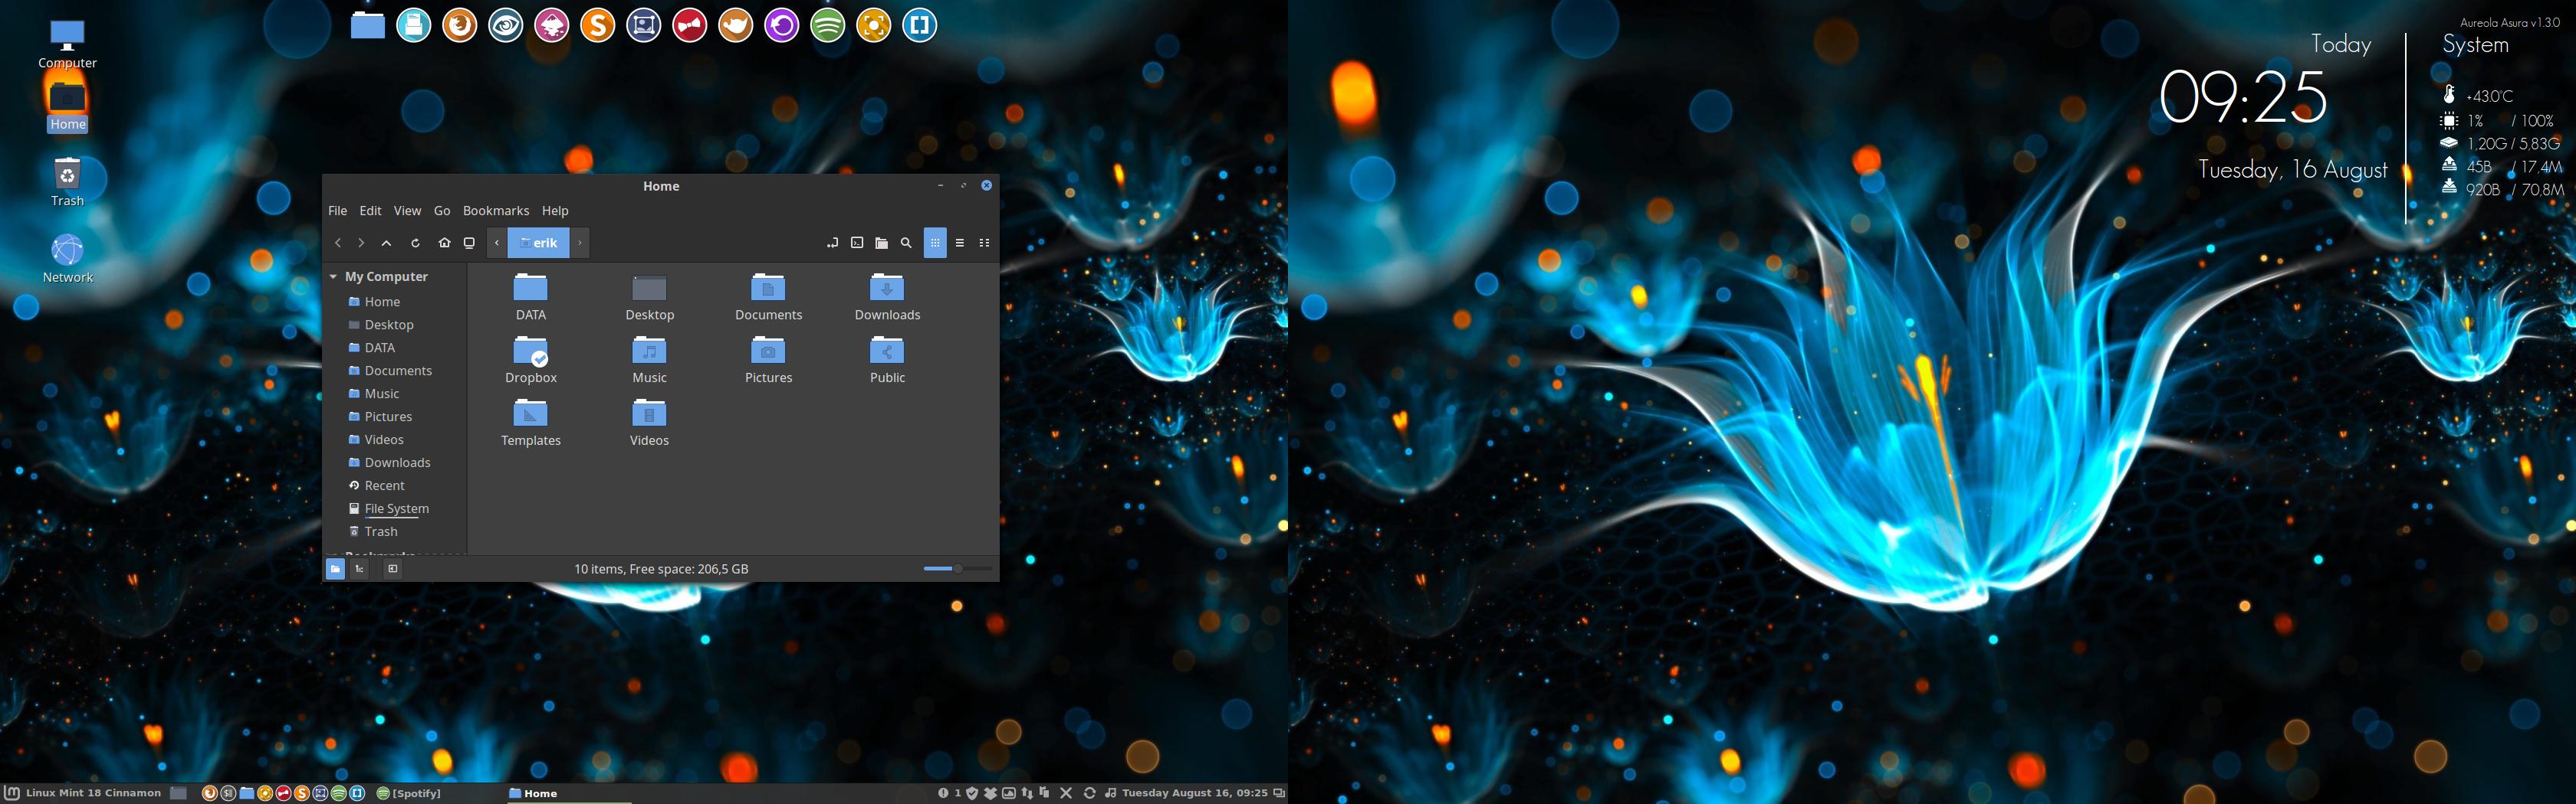Open the File menu
2576x804 pixels.
point(338,211)
